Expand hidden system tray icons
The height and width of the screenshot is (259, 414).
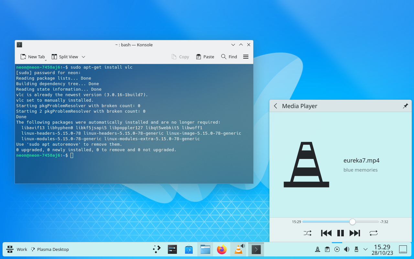365,249
